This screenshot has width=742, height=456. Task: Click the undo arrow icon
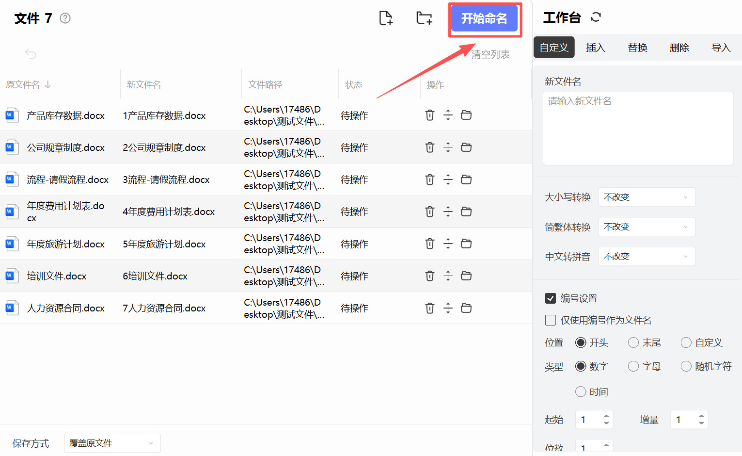(x=31, y=53)
